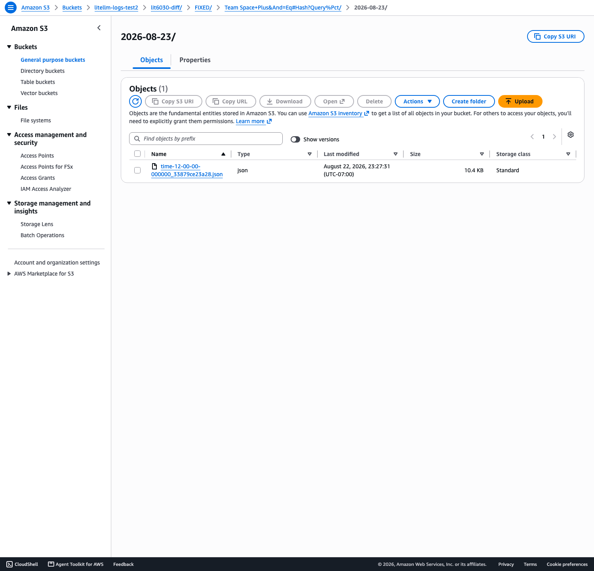Open the table preferences gear icon

[x=571, y=135]
